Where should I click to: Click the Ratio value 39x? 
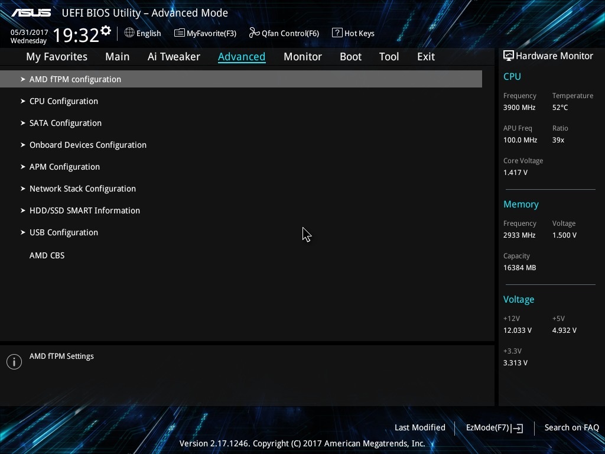558,140
